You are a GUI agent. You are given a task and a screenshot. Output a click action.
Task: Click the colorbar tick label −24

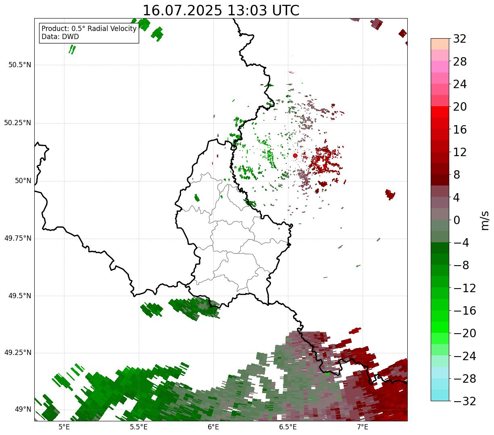[465, 356]
